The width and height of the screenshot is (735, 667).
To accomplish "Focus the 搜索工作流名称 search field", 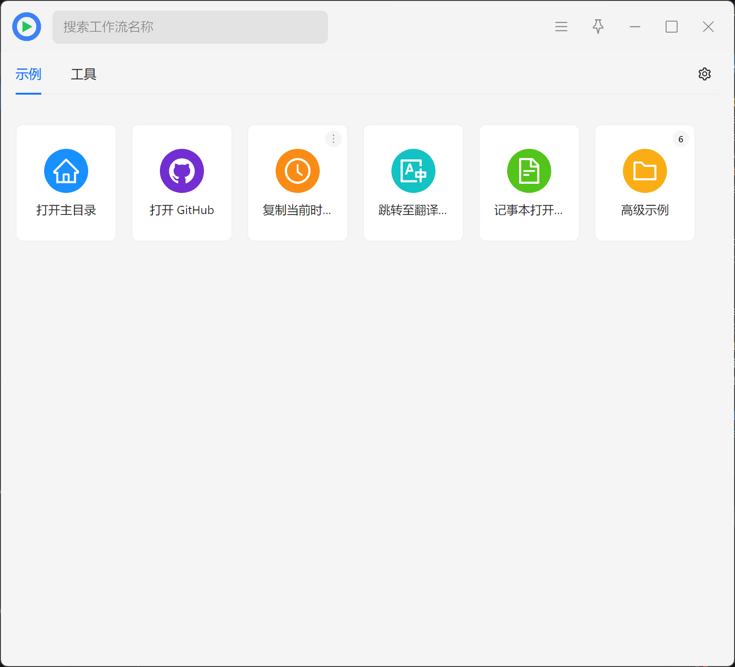I will coord(190,27).
